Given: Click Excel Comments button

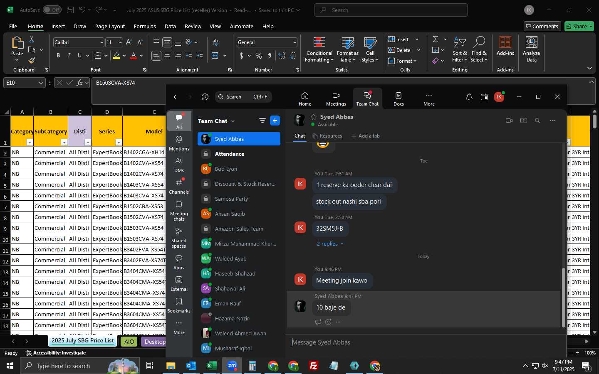Looking at the screenshot, I should 542,26.
